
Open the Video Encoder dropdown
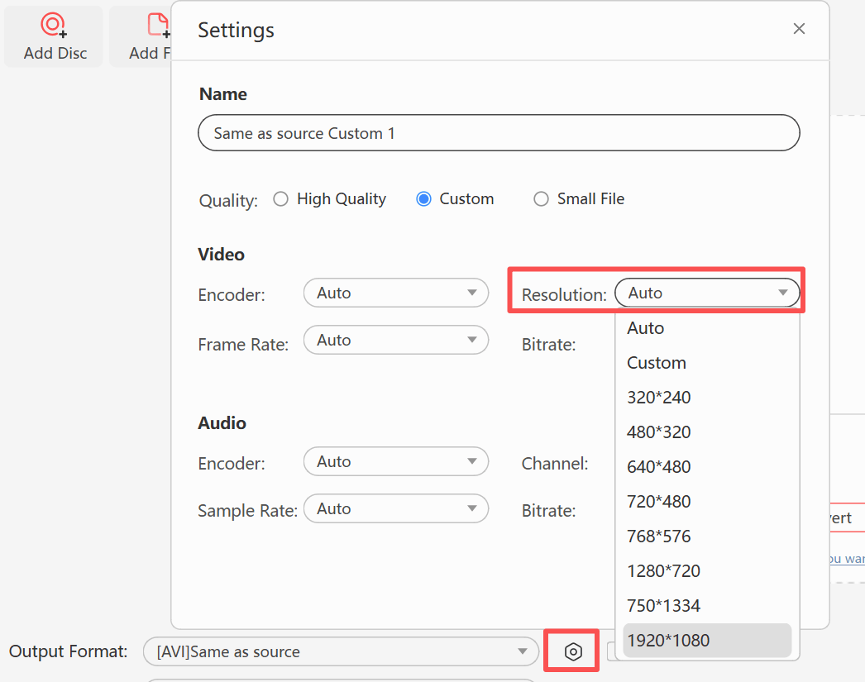pos(396,293)
